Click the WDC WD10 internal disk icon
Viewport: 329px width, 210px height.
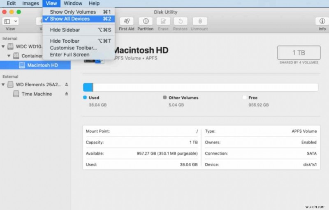pos(11,46)
